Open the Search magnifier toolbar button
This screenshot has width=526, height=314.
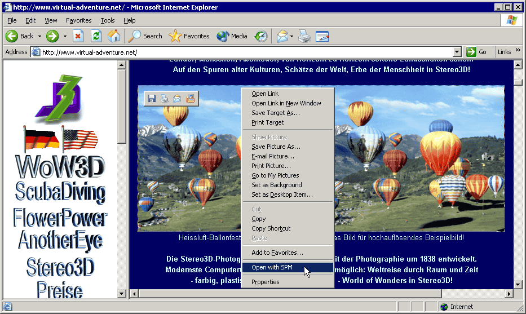pos(145,36)
